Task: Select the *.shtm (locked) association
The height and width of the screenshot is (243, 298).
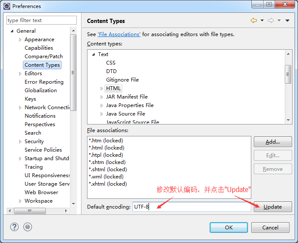Action: tap(107, 162)
